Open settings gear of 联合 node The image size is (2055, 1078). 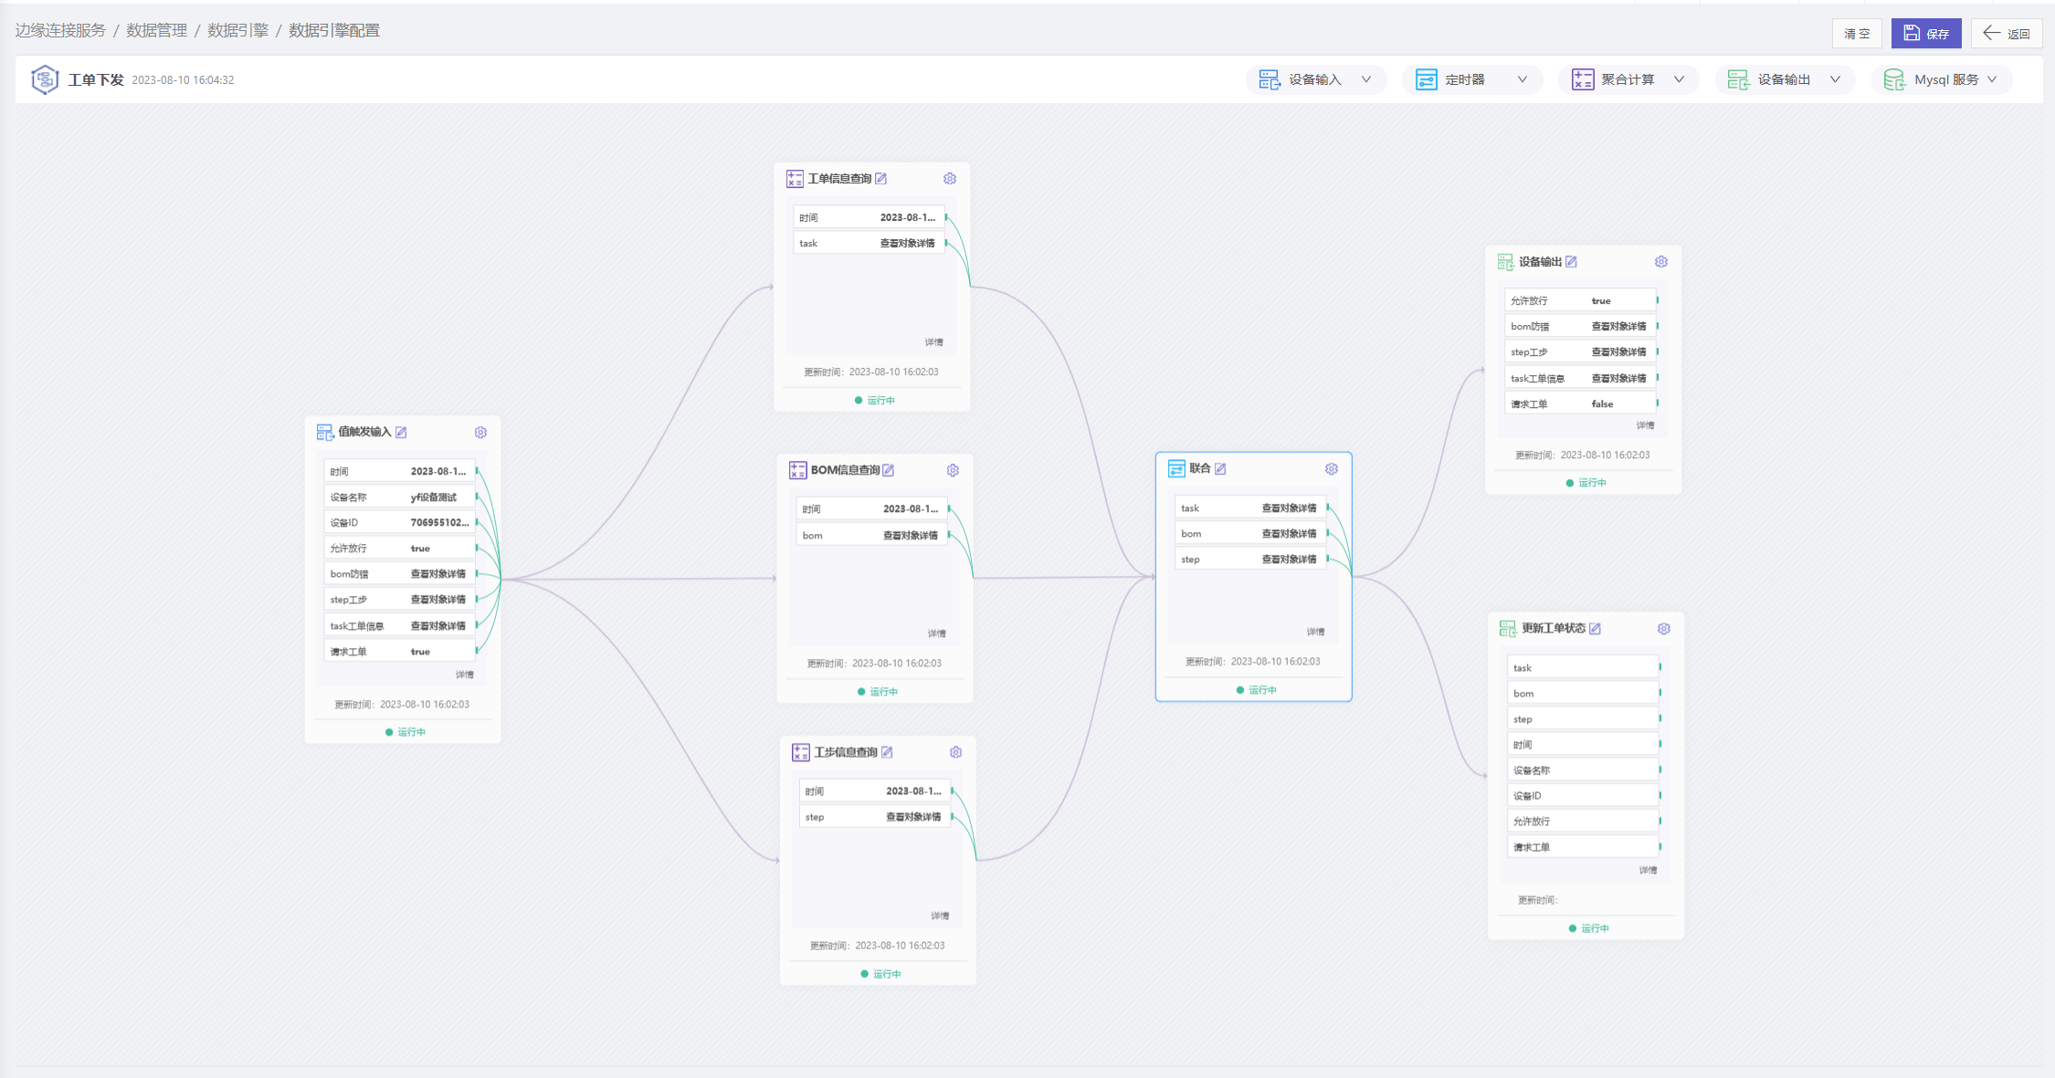pyautogui.click(x=1332, y=469)
